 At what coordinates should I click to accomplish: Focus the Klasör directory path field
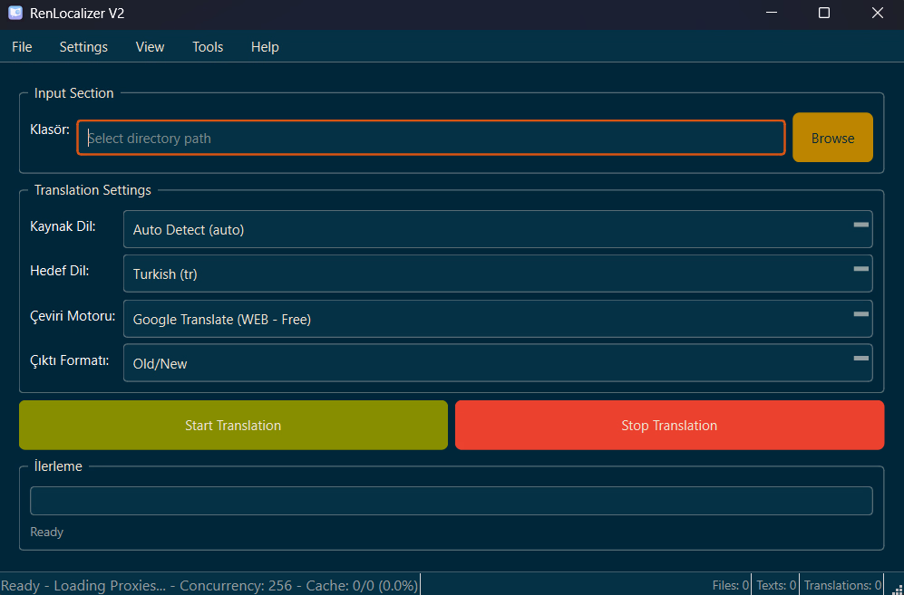pos(431,139)
